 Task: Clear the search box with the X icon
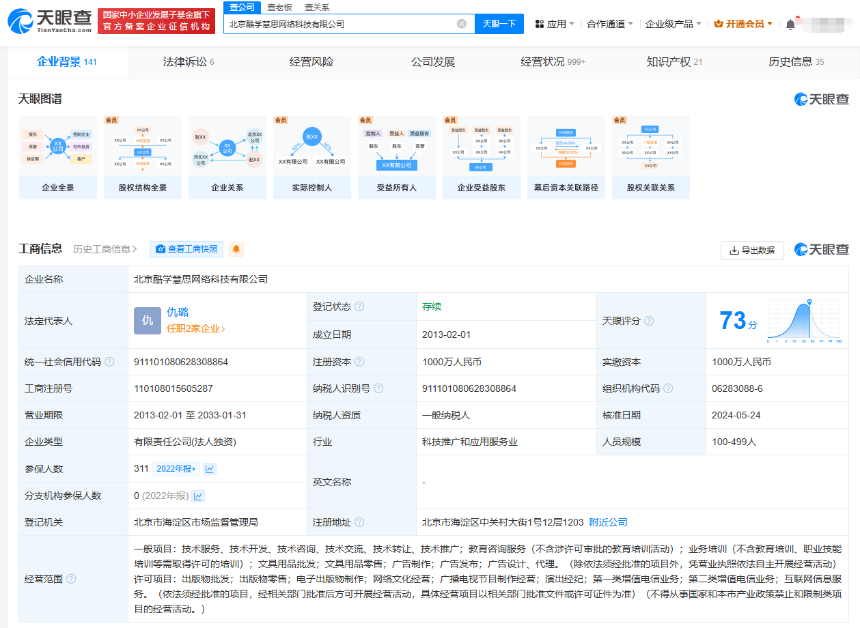tap(462, 24)
